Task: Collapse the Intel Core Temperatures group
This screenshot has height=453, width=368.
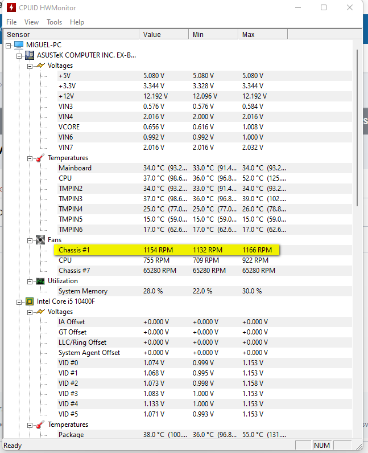Action: [30, 425]
